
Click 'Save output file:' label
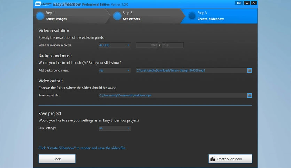click(x=49, y=95)
